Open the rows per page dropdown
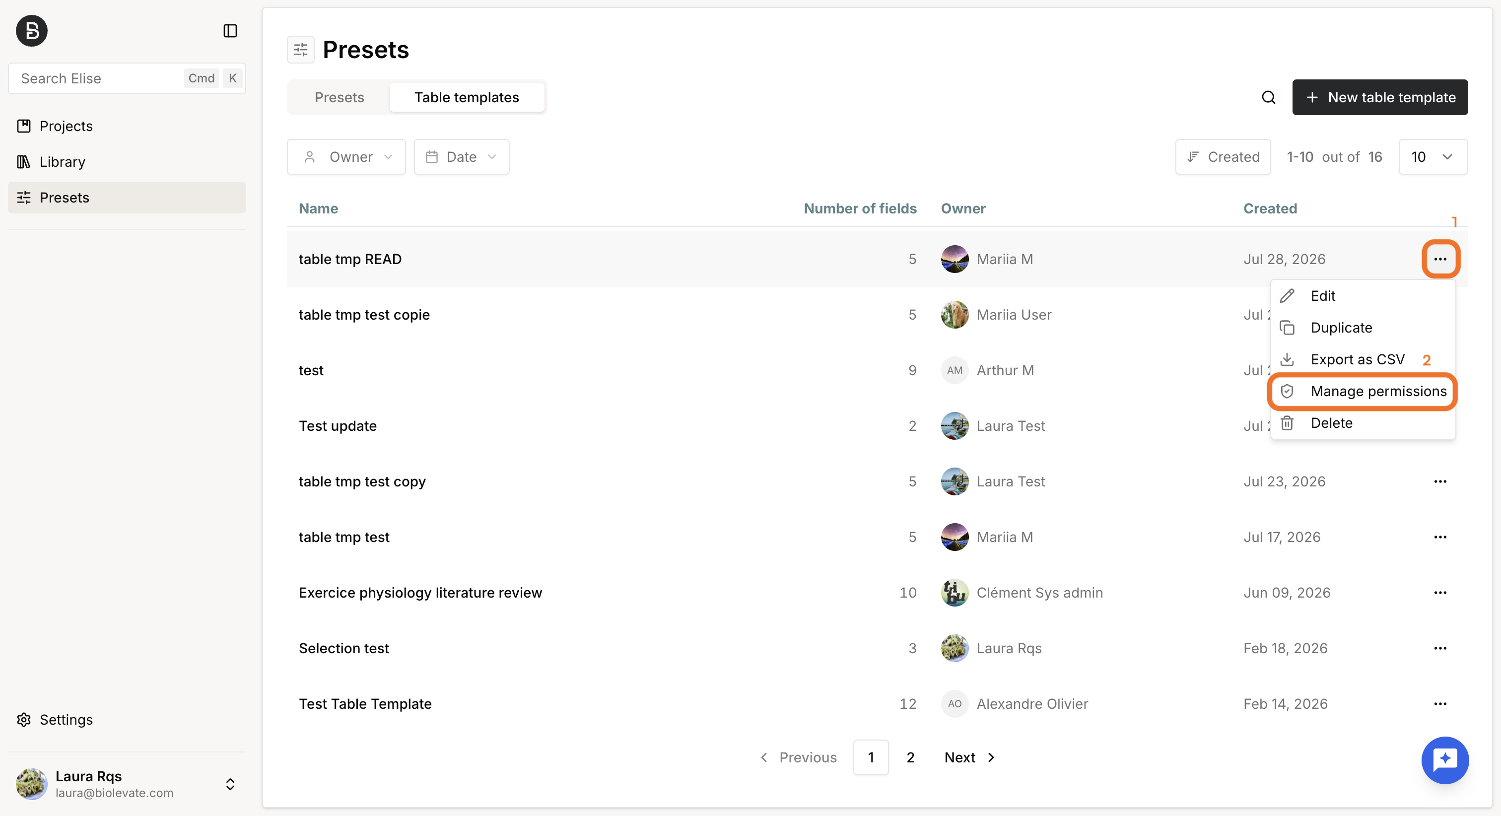The width and height of the screenshot is (1501, 816). tap(1433, 157)
